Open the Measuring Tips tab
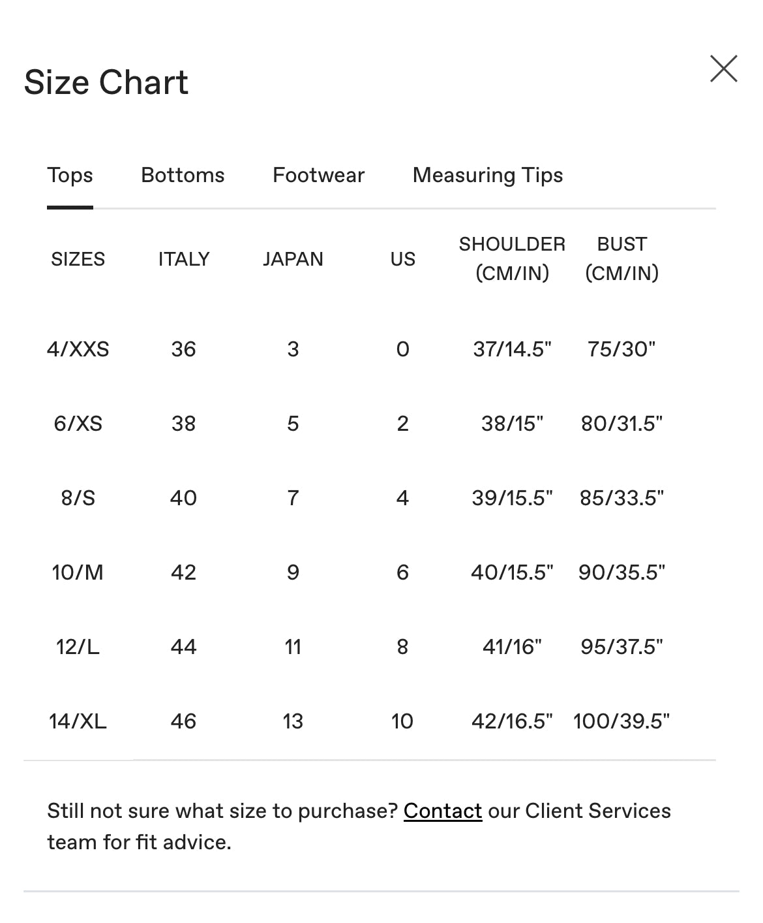The image size is (763, 923). [487, 175]
